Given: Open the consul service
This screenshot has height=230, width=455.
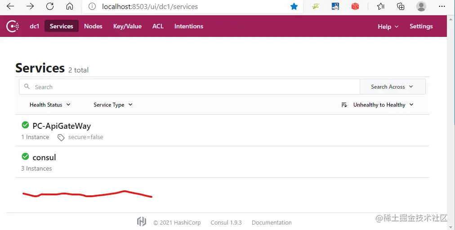Looking at the screenshot, I should coord(44,158).
